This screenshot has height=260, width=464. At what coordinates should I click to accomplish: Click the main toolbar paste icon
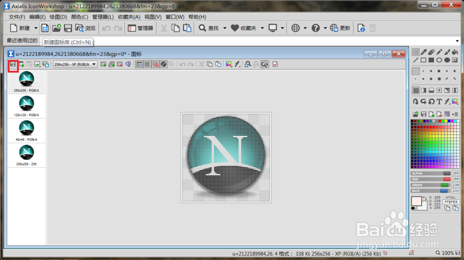(x=187, y=28)
